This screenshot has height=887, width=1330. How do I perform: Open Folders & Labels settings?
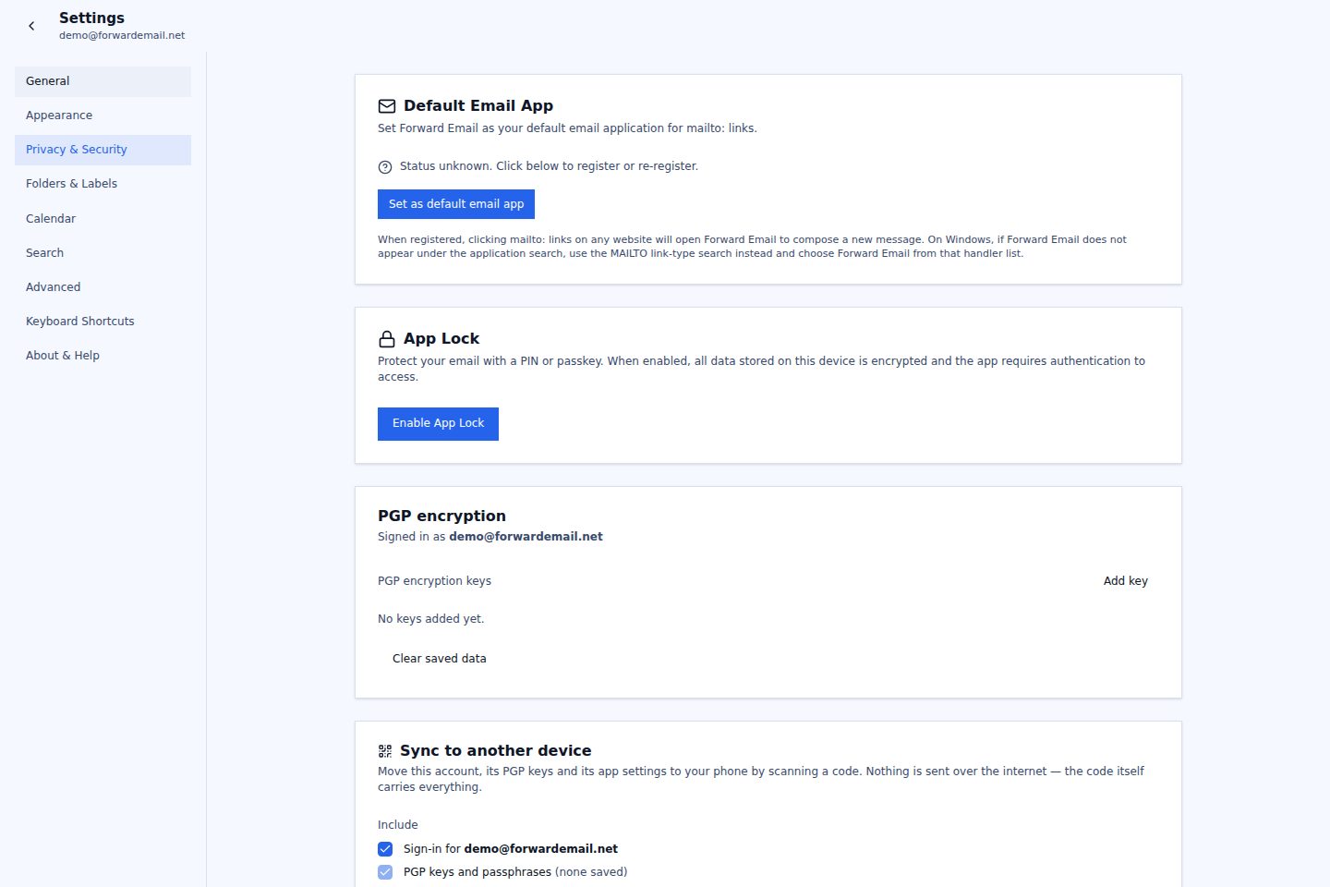(x=103, y=184)
